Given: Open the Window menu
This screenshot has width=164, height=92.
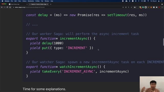Looking at the screenshot, I should click(47, 1).
